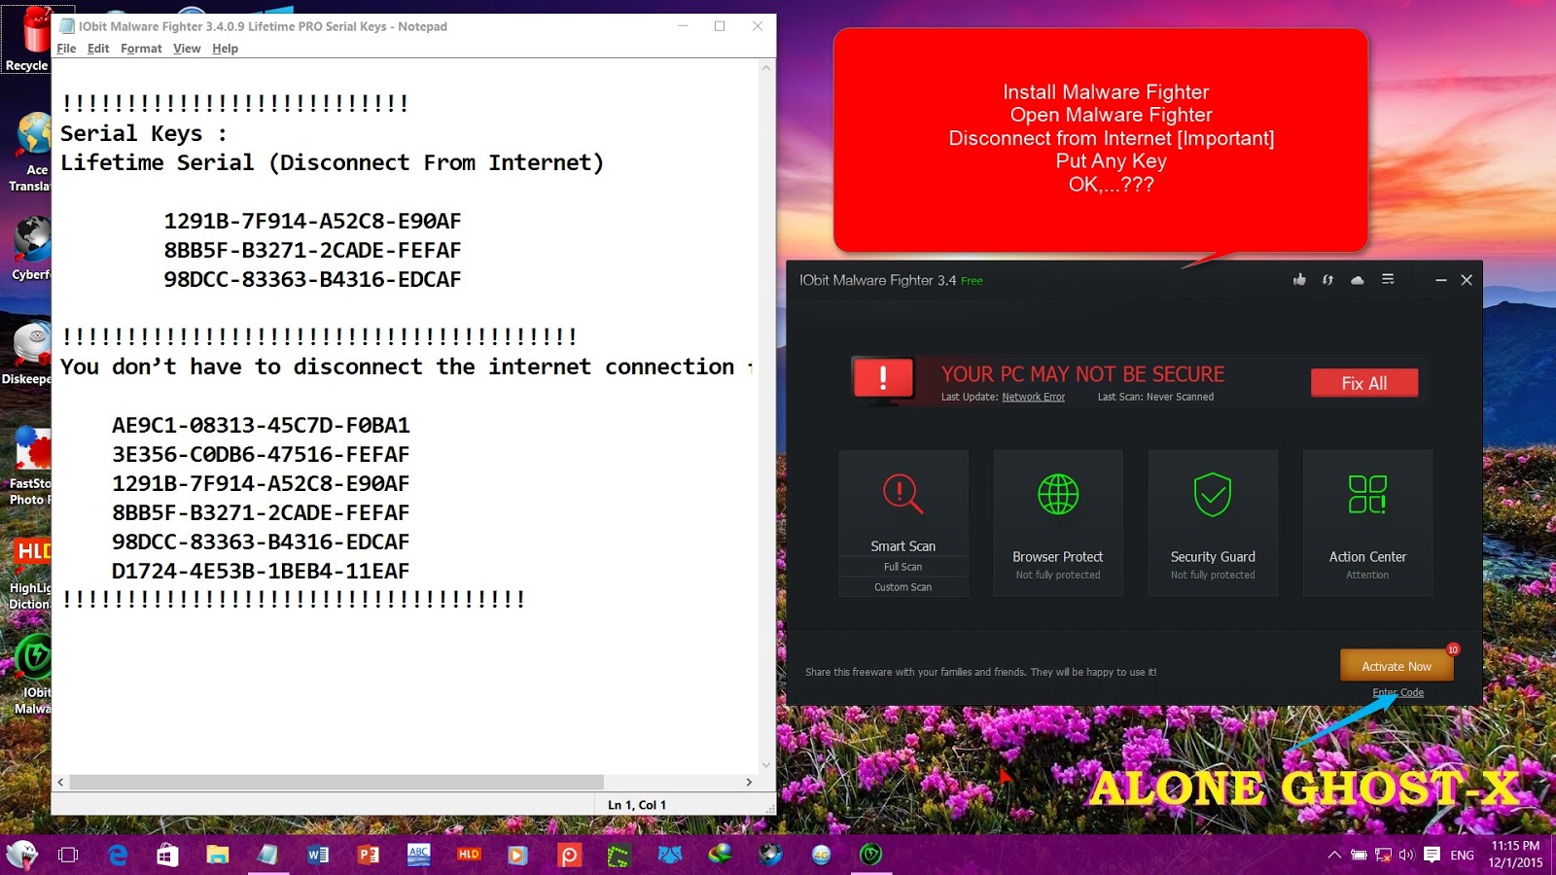Maximize the Notepad window
Viewport: 1556px width, 875px height.
pyautogui.click(x=720, y=26)
